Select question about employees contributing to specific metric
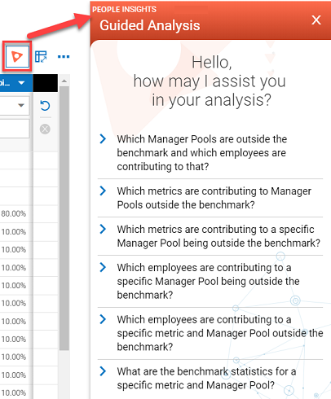The image size is (331, 399). click(220, 333)
